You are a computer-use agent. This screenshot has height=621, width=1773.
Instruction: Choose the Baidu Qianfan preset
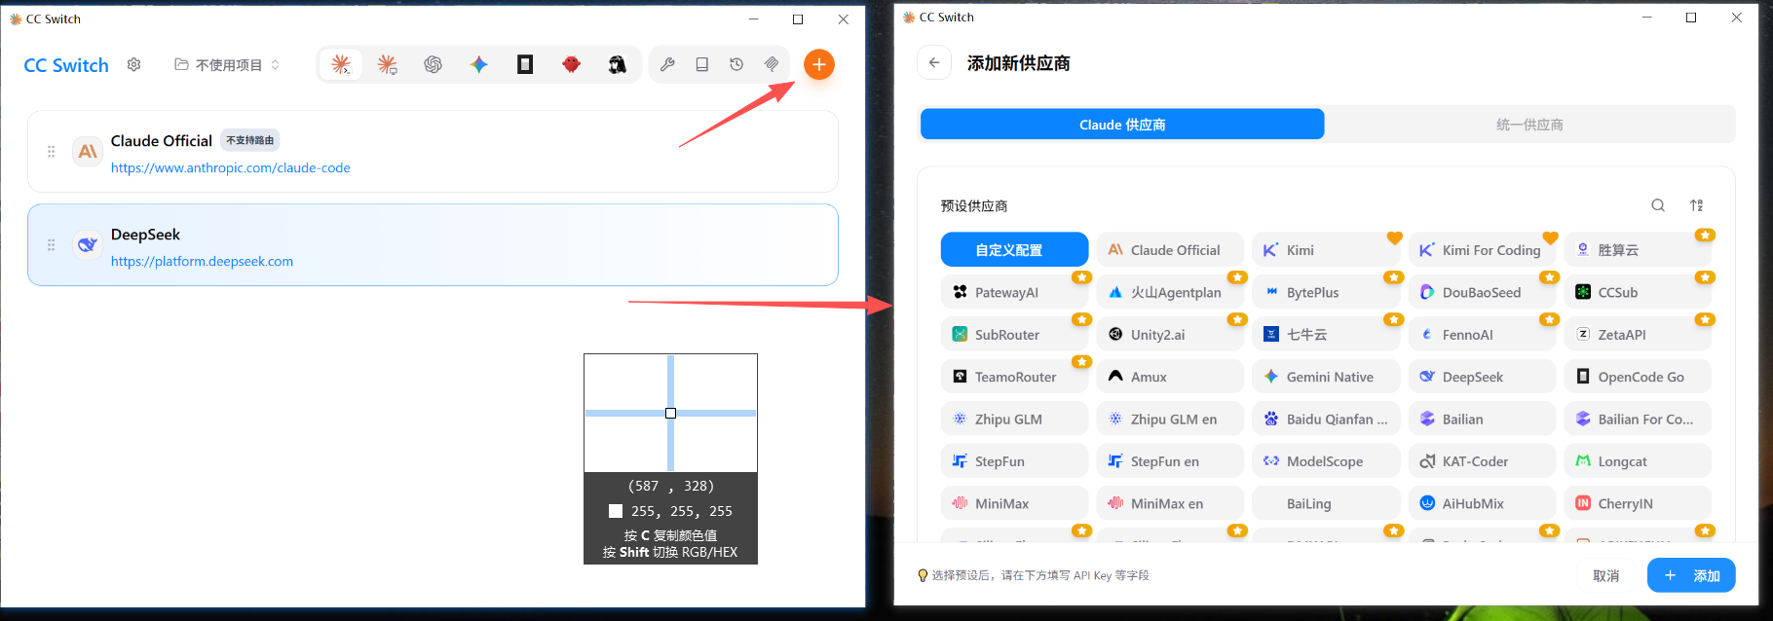click(x=1326, y=419)
